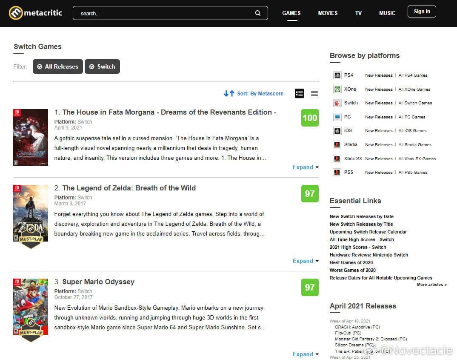
Task: Click the Switch platform icon in sidebar
Action: [x=337, y=103]
